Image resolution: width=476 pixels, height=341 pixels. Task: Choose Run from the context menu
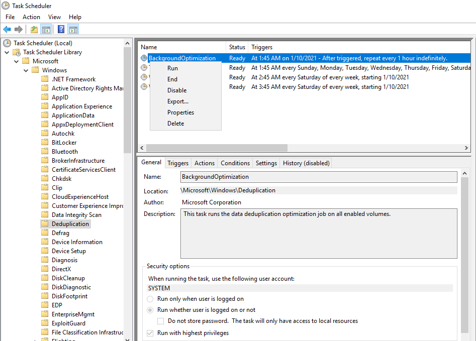(186, 68)
